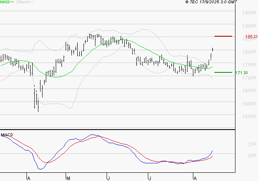259x181 pixels.
Task: Click the red resistance level line
Action: click(223, 36)
